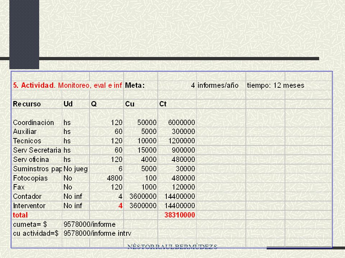Screen dimensions: 345x258
Task: Click '9578000/informe' in the cumeta row
Action: click(x=89, y=224)
